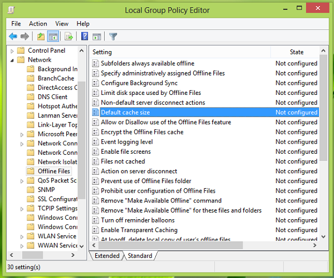The height and width of the screenshot is (278, 334).
Task: Select Background Intelligent Transfer tree item
Action: pos(57,69)
